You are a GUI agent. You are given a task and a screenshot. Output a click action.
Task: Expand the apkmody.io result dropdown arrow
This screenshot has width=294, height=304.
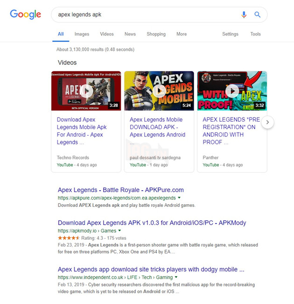click(x=119, y=230)
